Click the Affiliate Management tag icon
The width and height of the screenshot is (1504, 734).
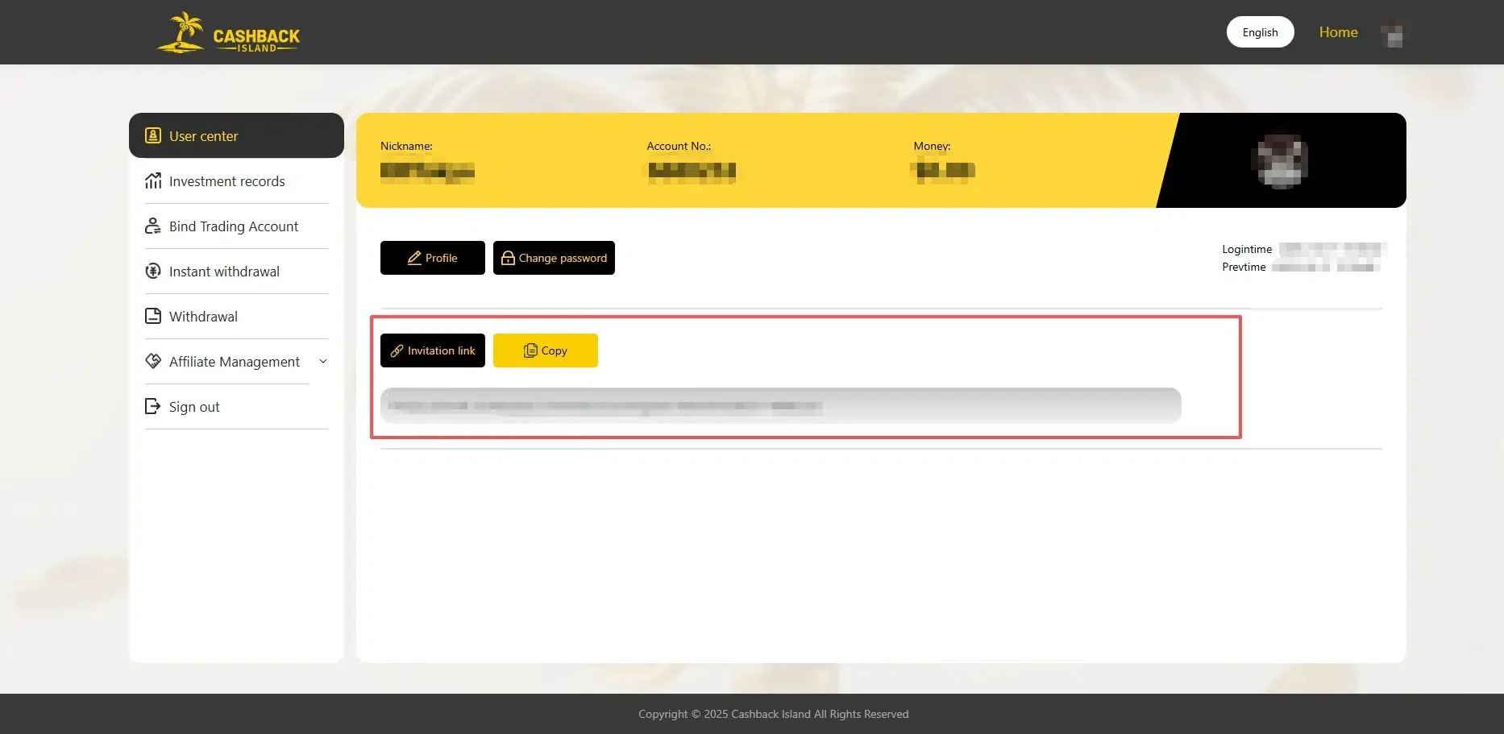click(x=153, y=361)
